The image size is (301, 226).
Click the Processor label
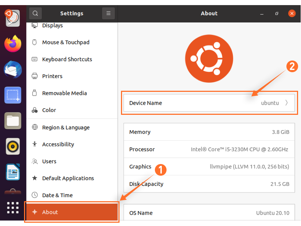coord(142,149)
